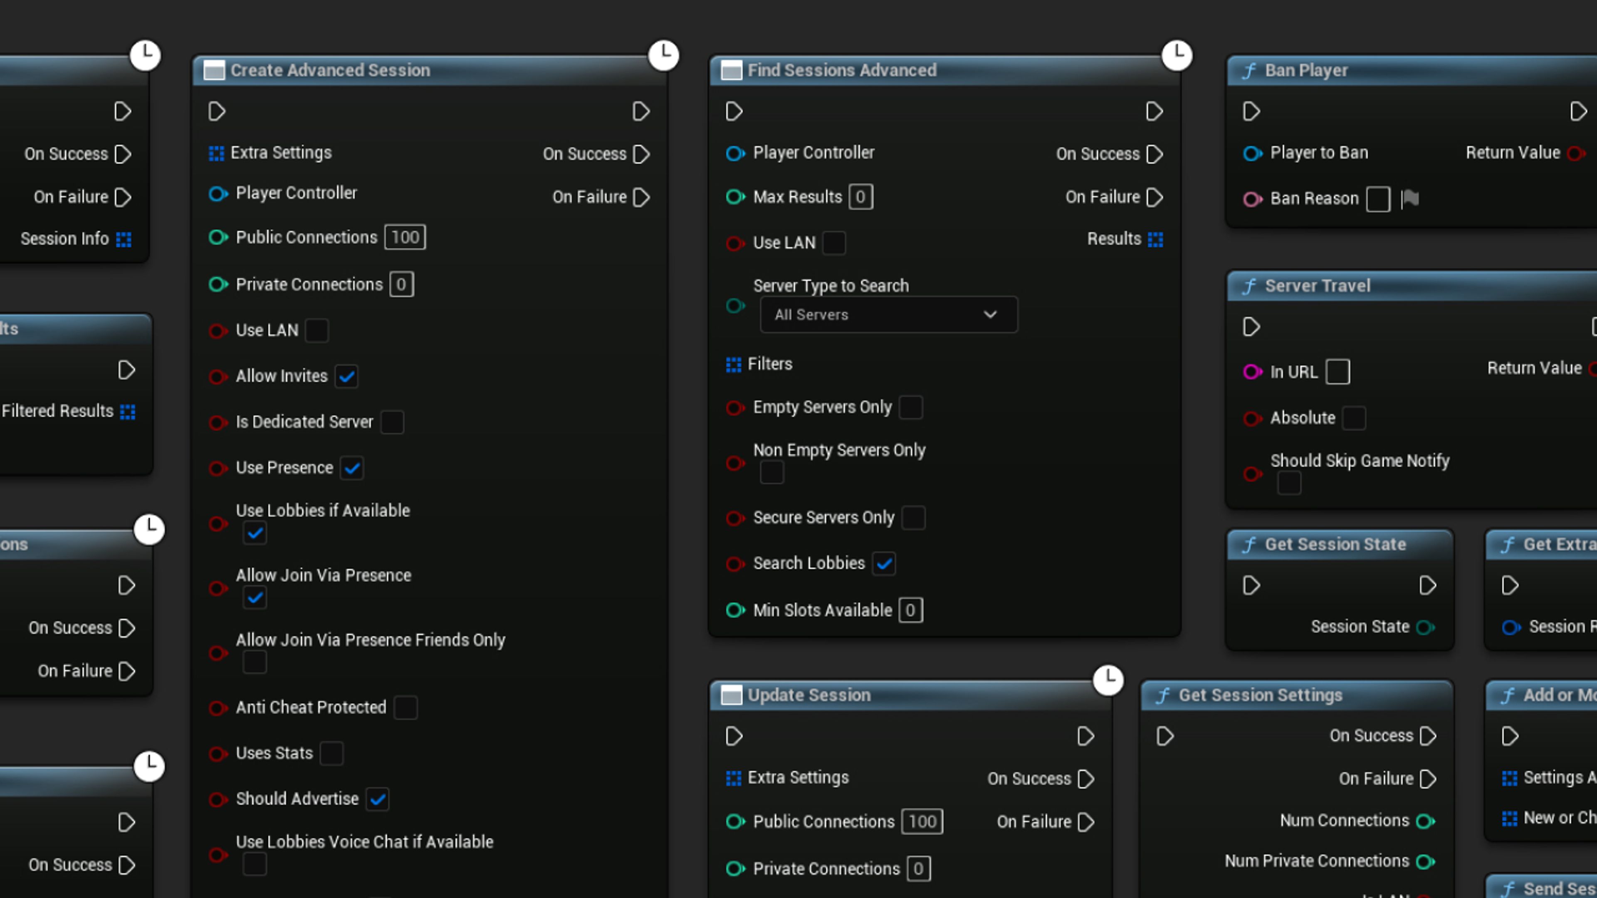Screen dimensions: 1597x898
Task: Select the Server Travel node header
Action: tap(1318, 286)
